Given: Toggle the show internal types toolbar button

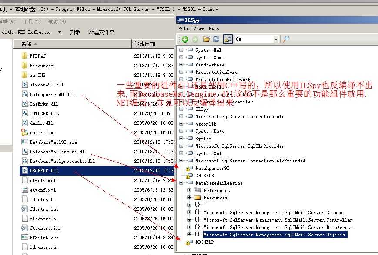Looking at the screenshot, I should pos(228,39).
